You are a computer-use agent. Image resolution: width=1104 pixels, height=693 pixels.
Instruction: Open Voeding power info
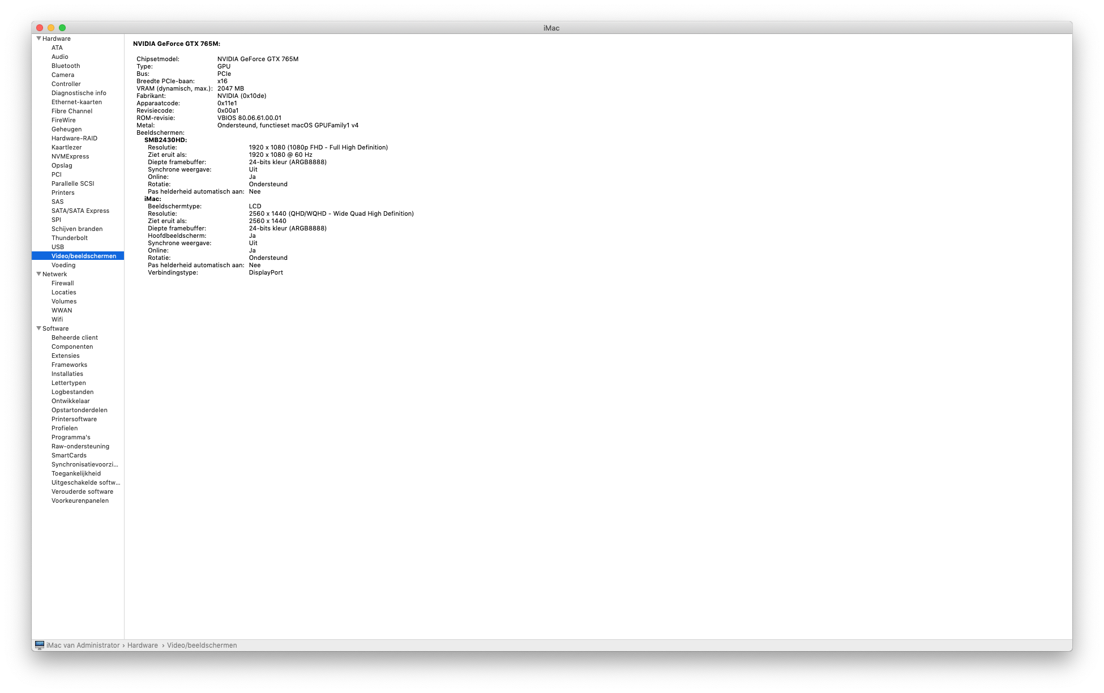tap(63, 265)
